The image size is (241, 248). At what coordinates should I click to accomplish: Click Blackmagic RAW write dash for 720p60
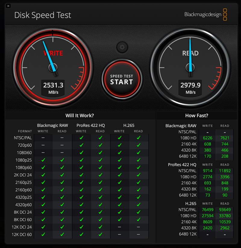pyautogui.click(x=43, y=145)
